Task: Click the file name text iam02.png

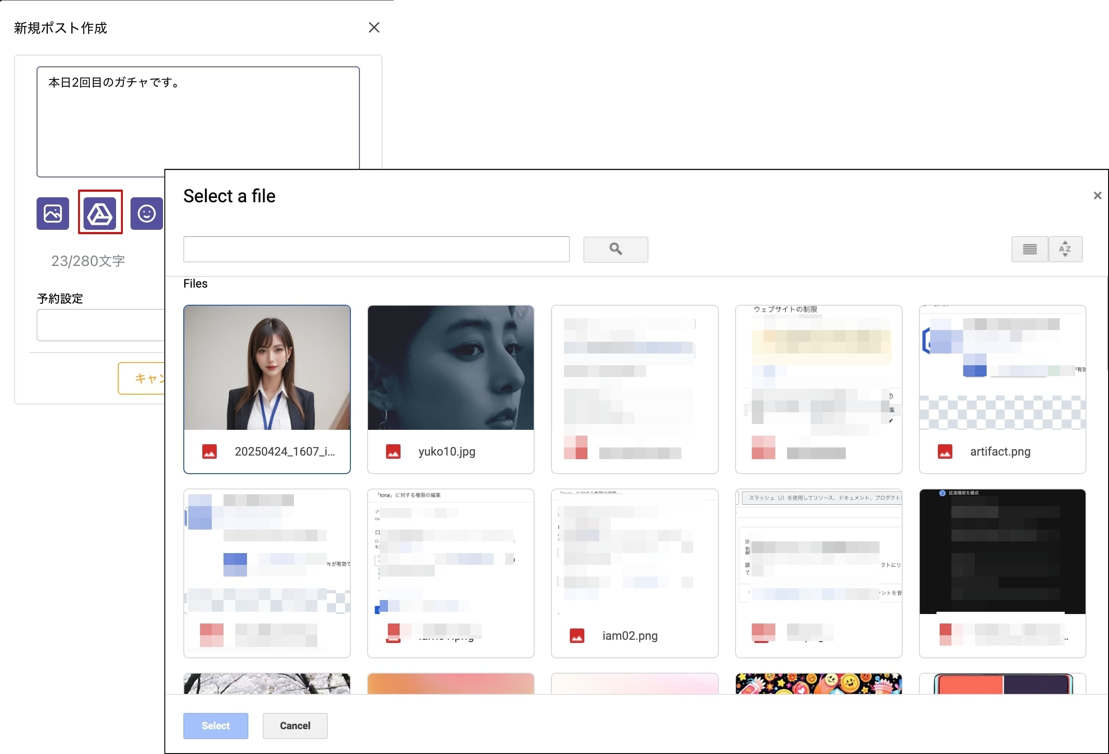Action: pyautogui.click(x=630, y=636)
